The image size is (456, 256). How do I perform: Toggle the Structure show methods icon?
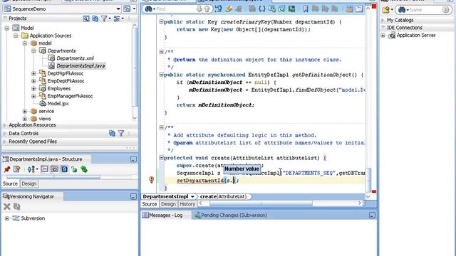(x=44, y=169)
